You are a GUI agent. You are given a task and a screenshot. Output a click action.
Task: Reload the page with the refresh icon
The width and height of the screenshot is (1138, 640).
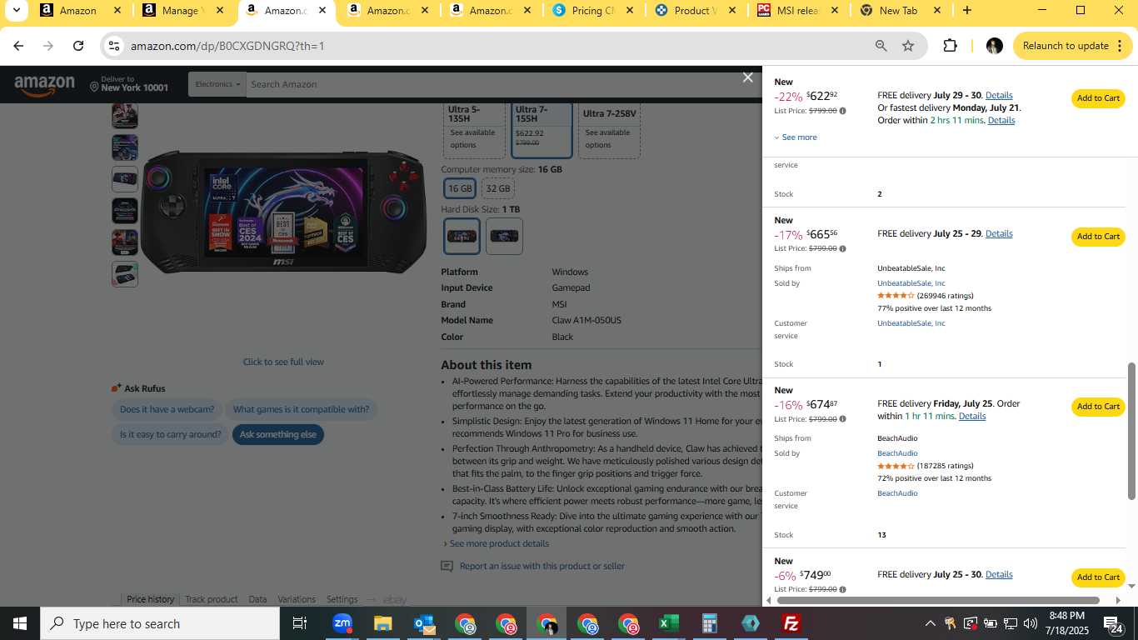click(x=78, y=46)
